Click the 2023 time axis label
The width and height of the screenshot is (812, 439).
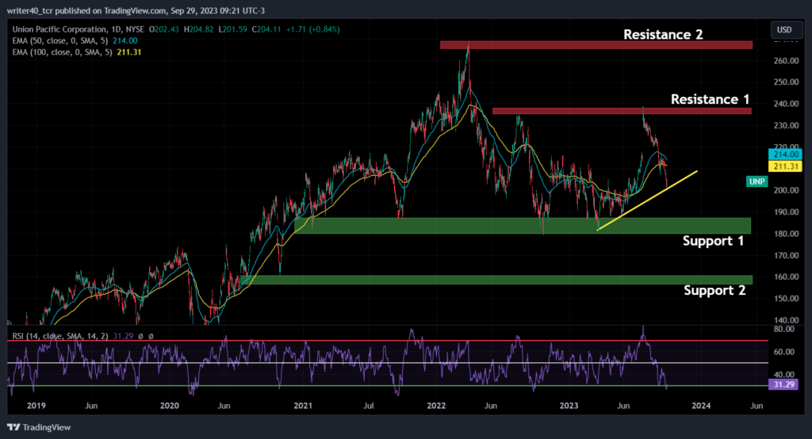569,406
